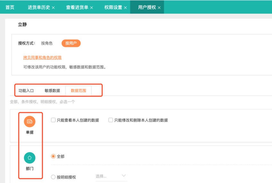
Task: Open the 功能入口 tab
Action: (26, 90)
